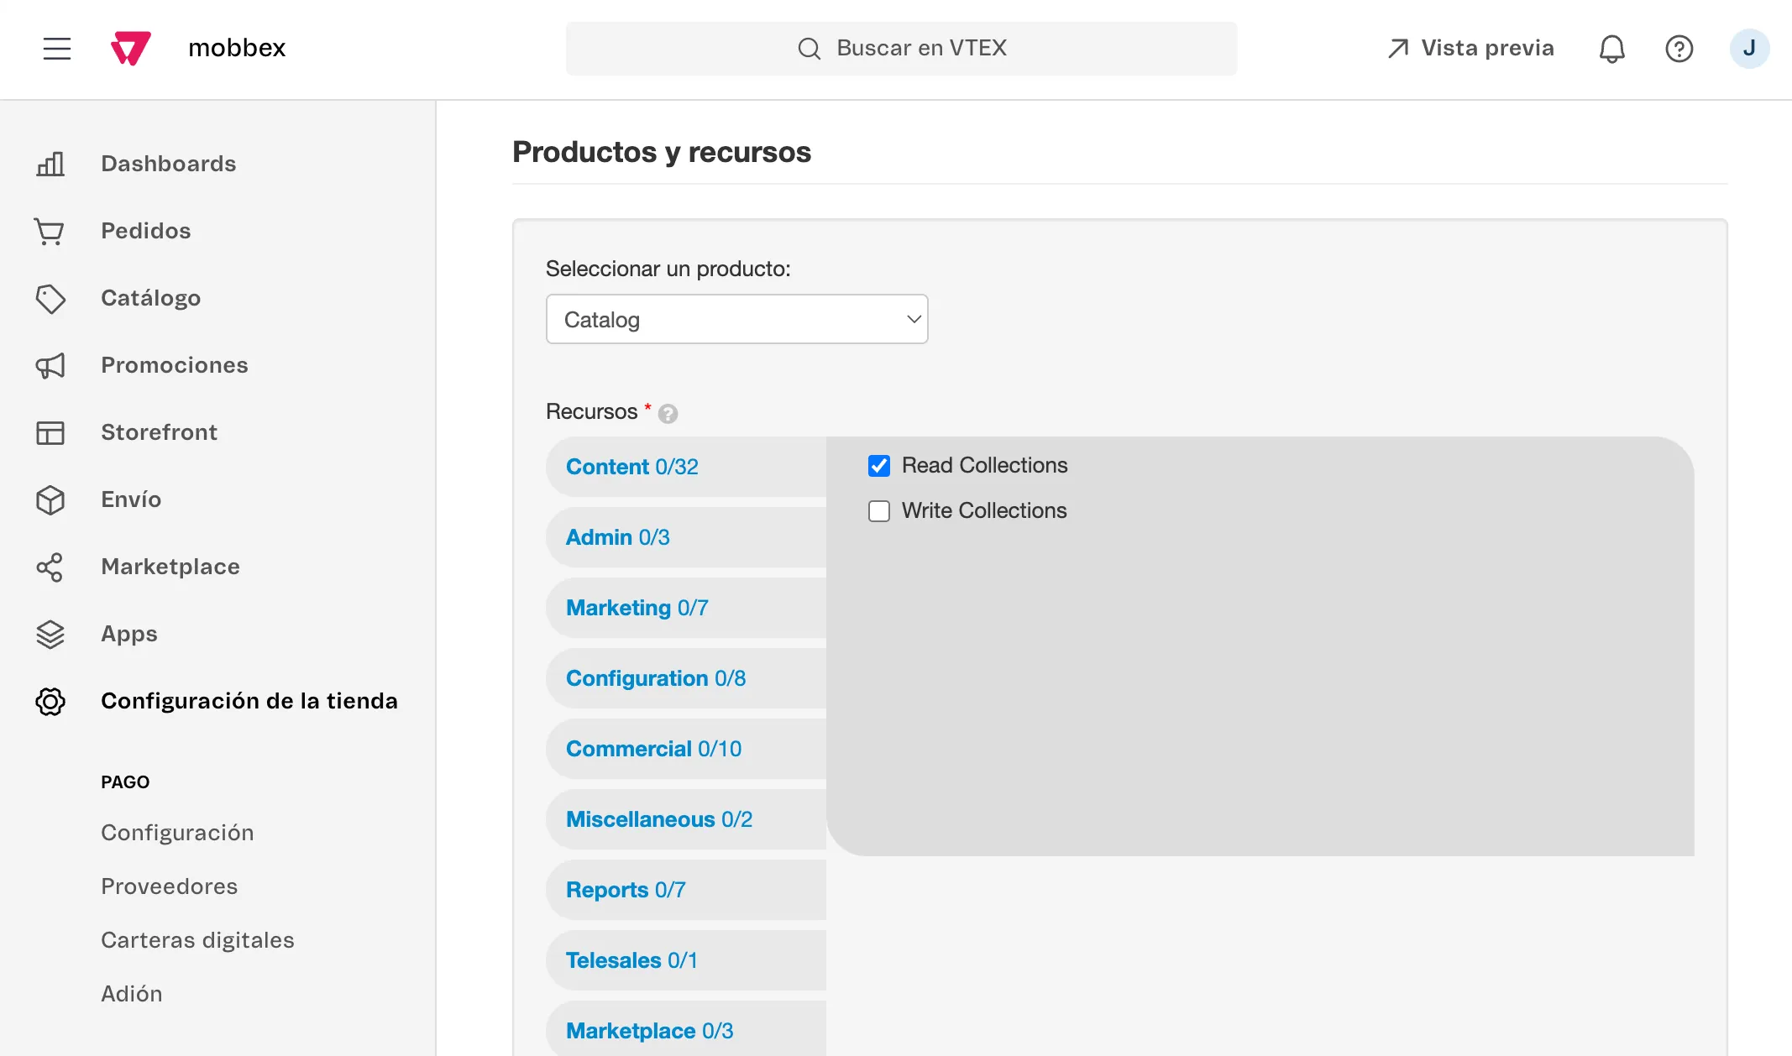
Task: Open the notifications bell icon
Action: click(1611, 49)
